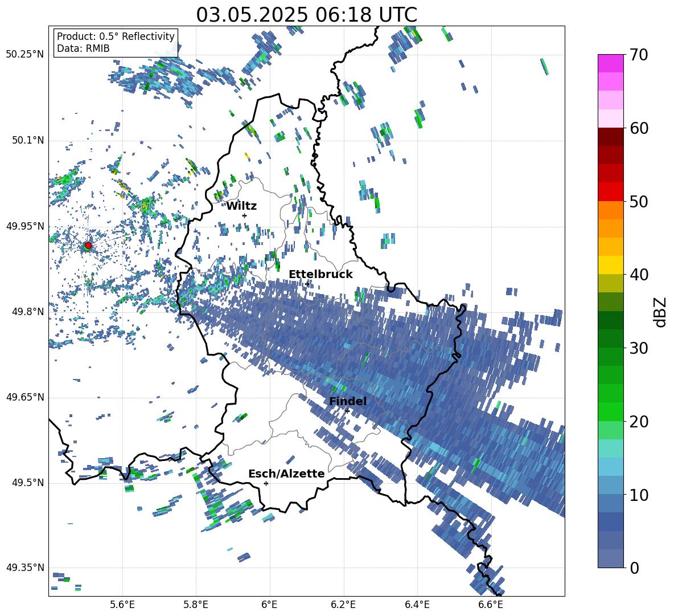Click the colorbar 20 tick label
Image resolution: width=674 pixels, height=616 pixels.
click(639, 422)
